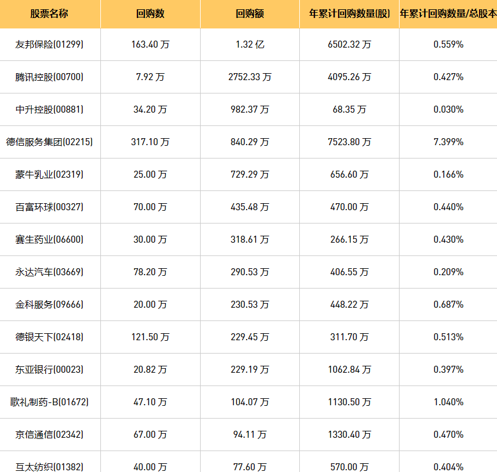The width and height of the screenshot is (497, 472).
Task: Click repurchase amount 435.48 万
Action: point(250,207)
